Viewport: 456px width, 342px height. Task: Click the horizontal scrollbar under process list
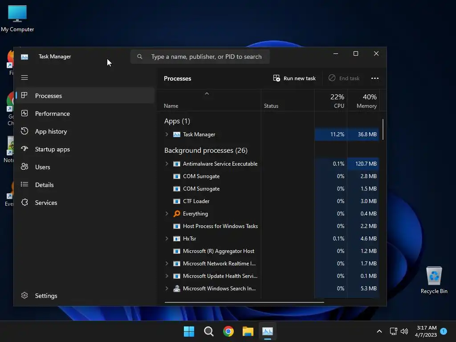coord(244,302)
